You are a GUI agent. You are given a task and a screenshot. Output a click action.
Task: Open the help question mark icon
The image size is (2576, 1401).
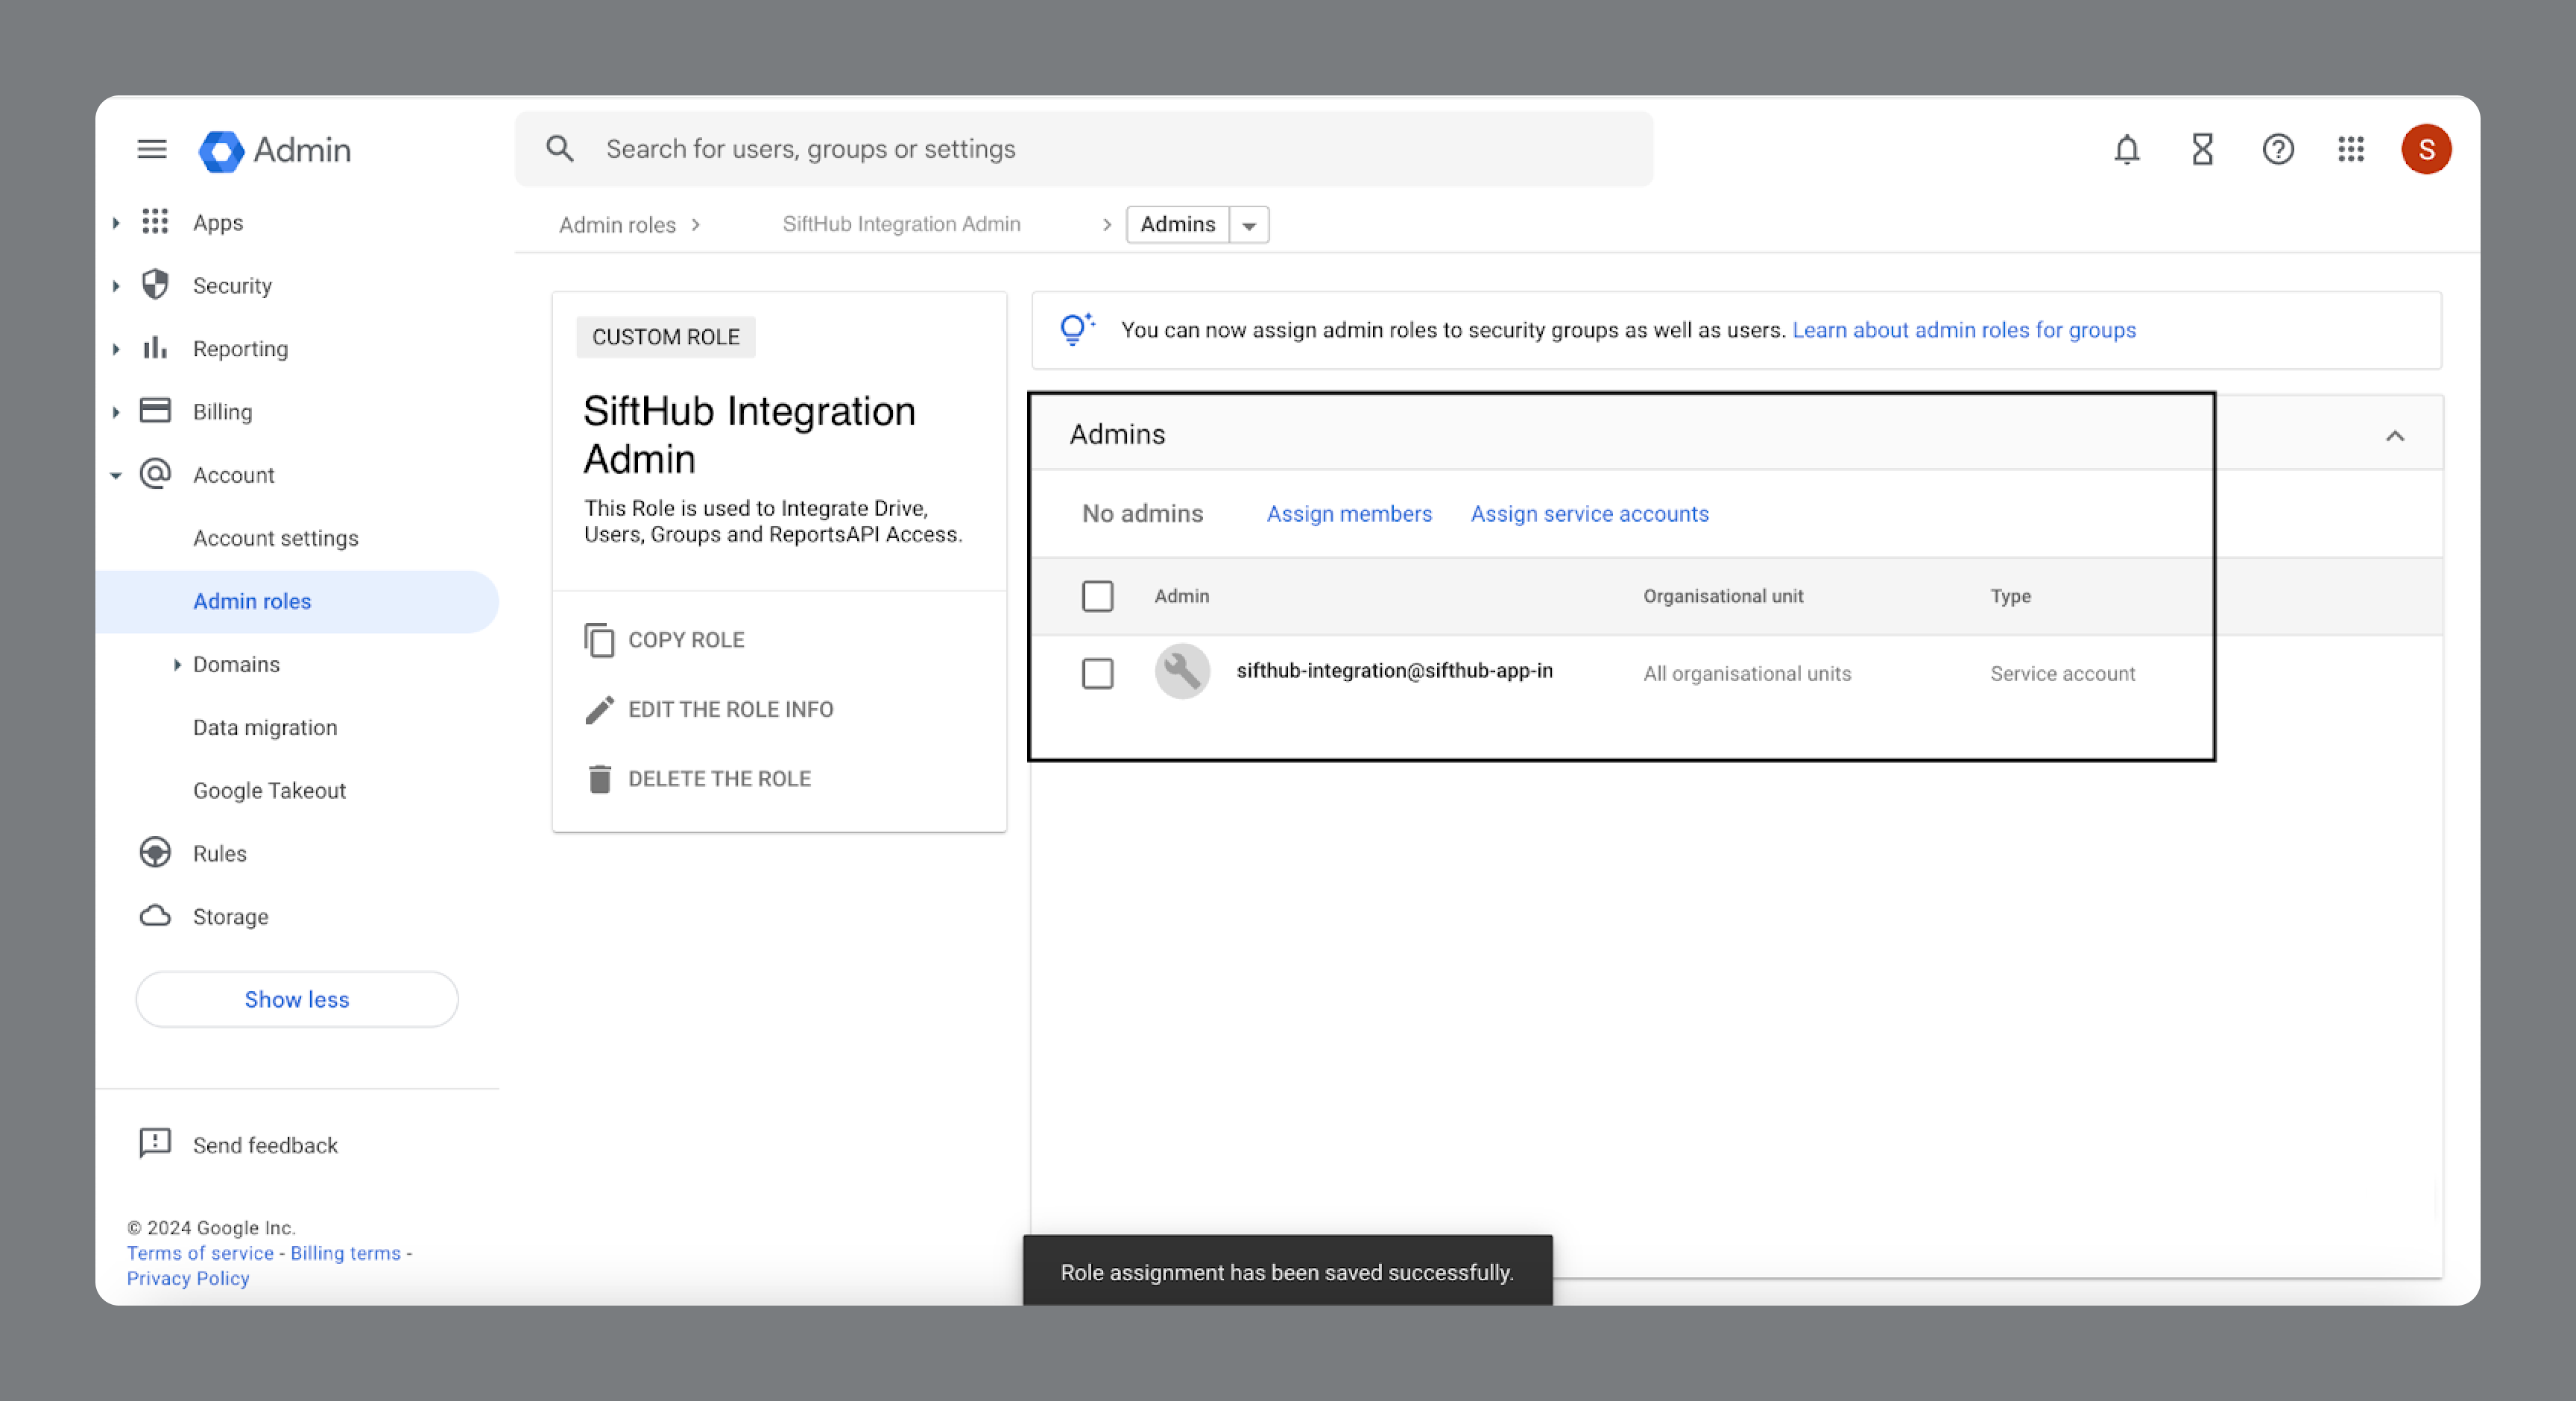2277,149
